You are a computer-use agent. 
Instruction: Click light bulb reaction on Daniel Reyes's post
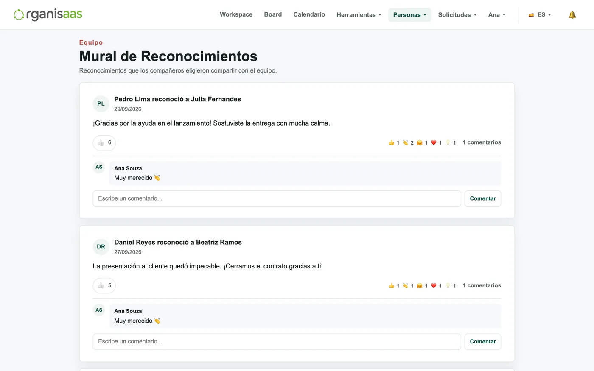tap(451, 286)
